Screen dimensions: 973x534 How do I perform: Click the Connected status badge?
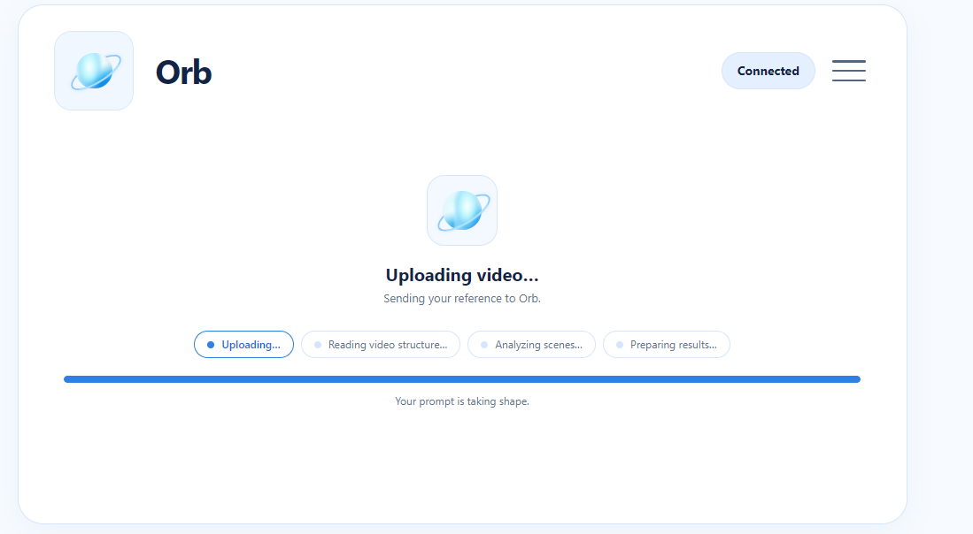768,71
